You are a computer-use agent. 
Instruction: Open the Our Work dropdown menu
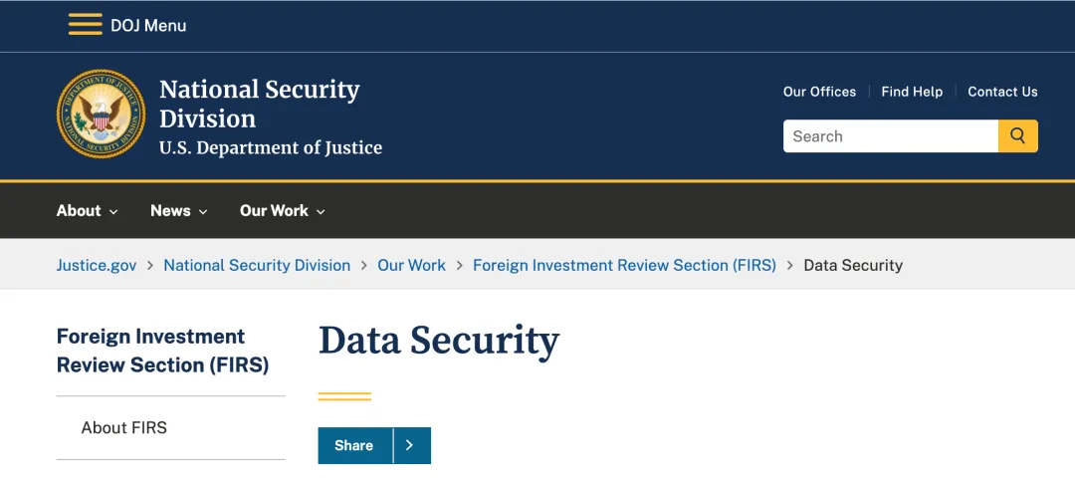coord(283,211)
